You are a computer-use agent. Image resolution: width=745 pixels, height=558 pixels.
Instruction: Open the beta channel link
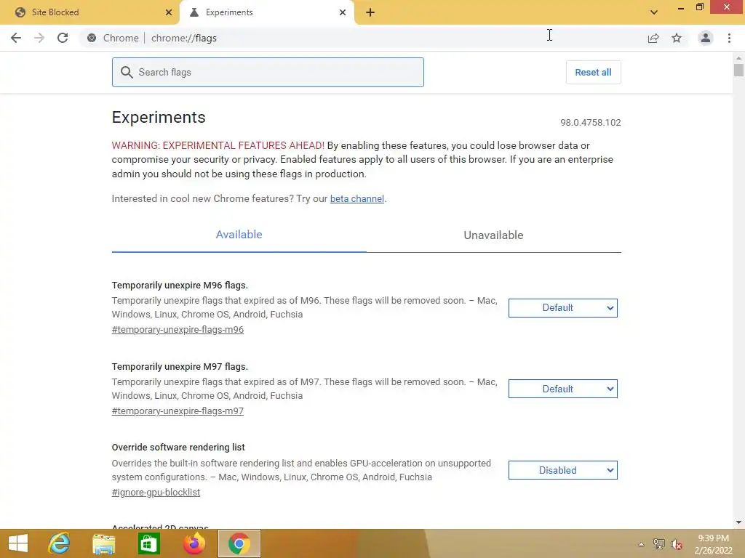[356, 198]
